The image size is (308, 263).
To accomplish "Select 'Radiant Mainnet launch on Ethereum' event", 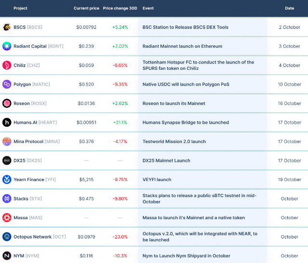I will tap(182, 46).
